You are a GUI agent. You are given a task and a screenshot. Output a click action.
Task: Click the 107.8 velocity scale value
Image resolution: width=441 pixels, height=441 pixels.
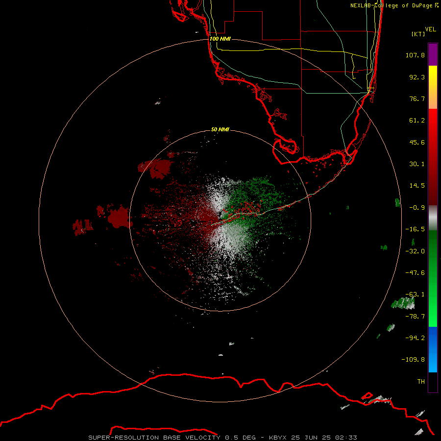[415, 55]
